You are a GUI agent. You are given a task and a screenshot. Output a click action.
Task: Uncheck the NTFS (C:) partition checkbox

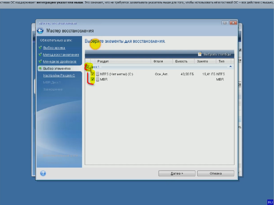tap(93, 74)
